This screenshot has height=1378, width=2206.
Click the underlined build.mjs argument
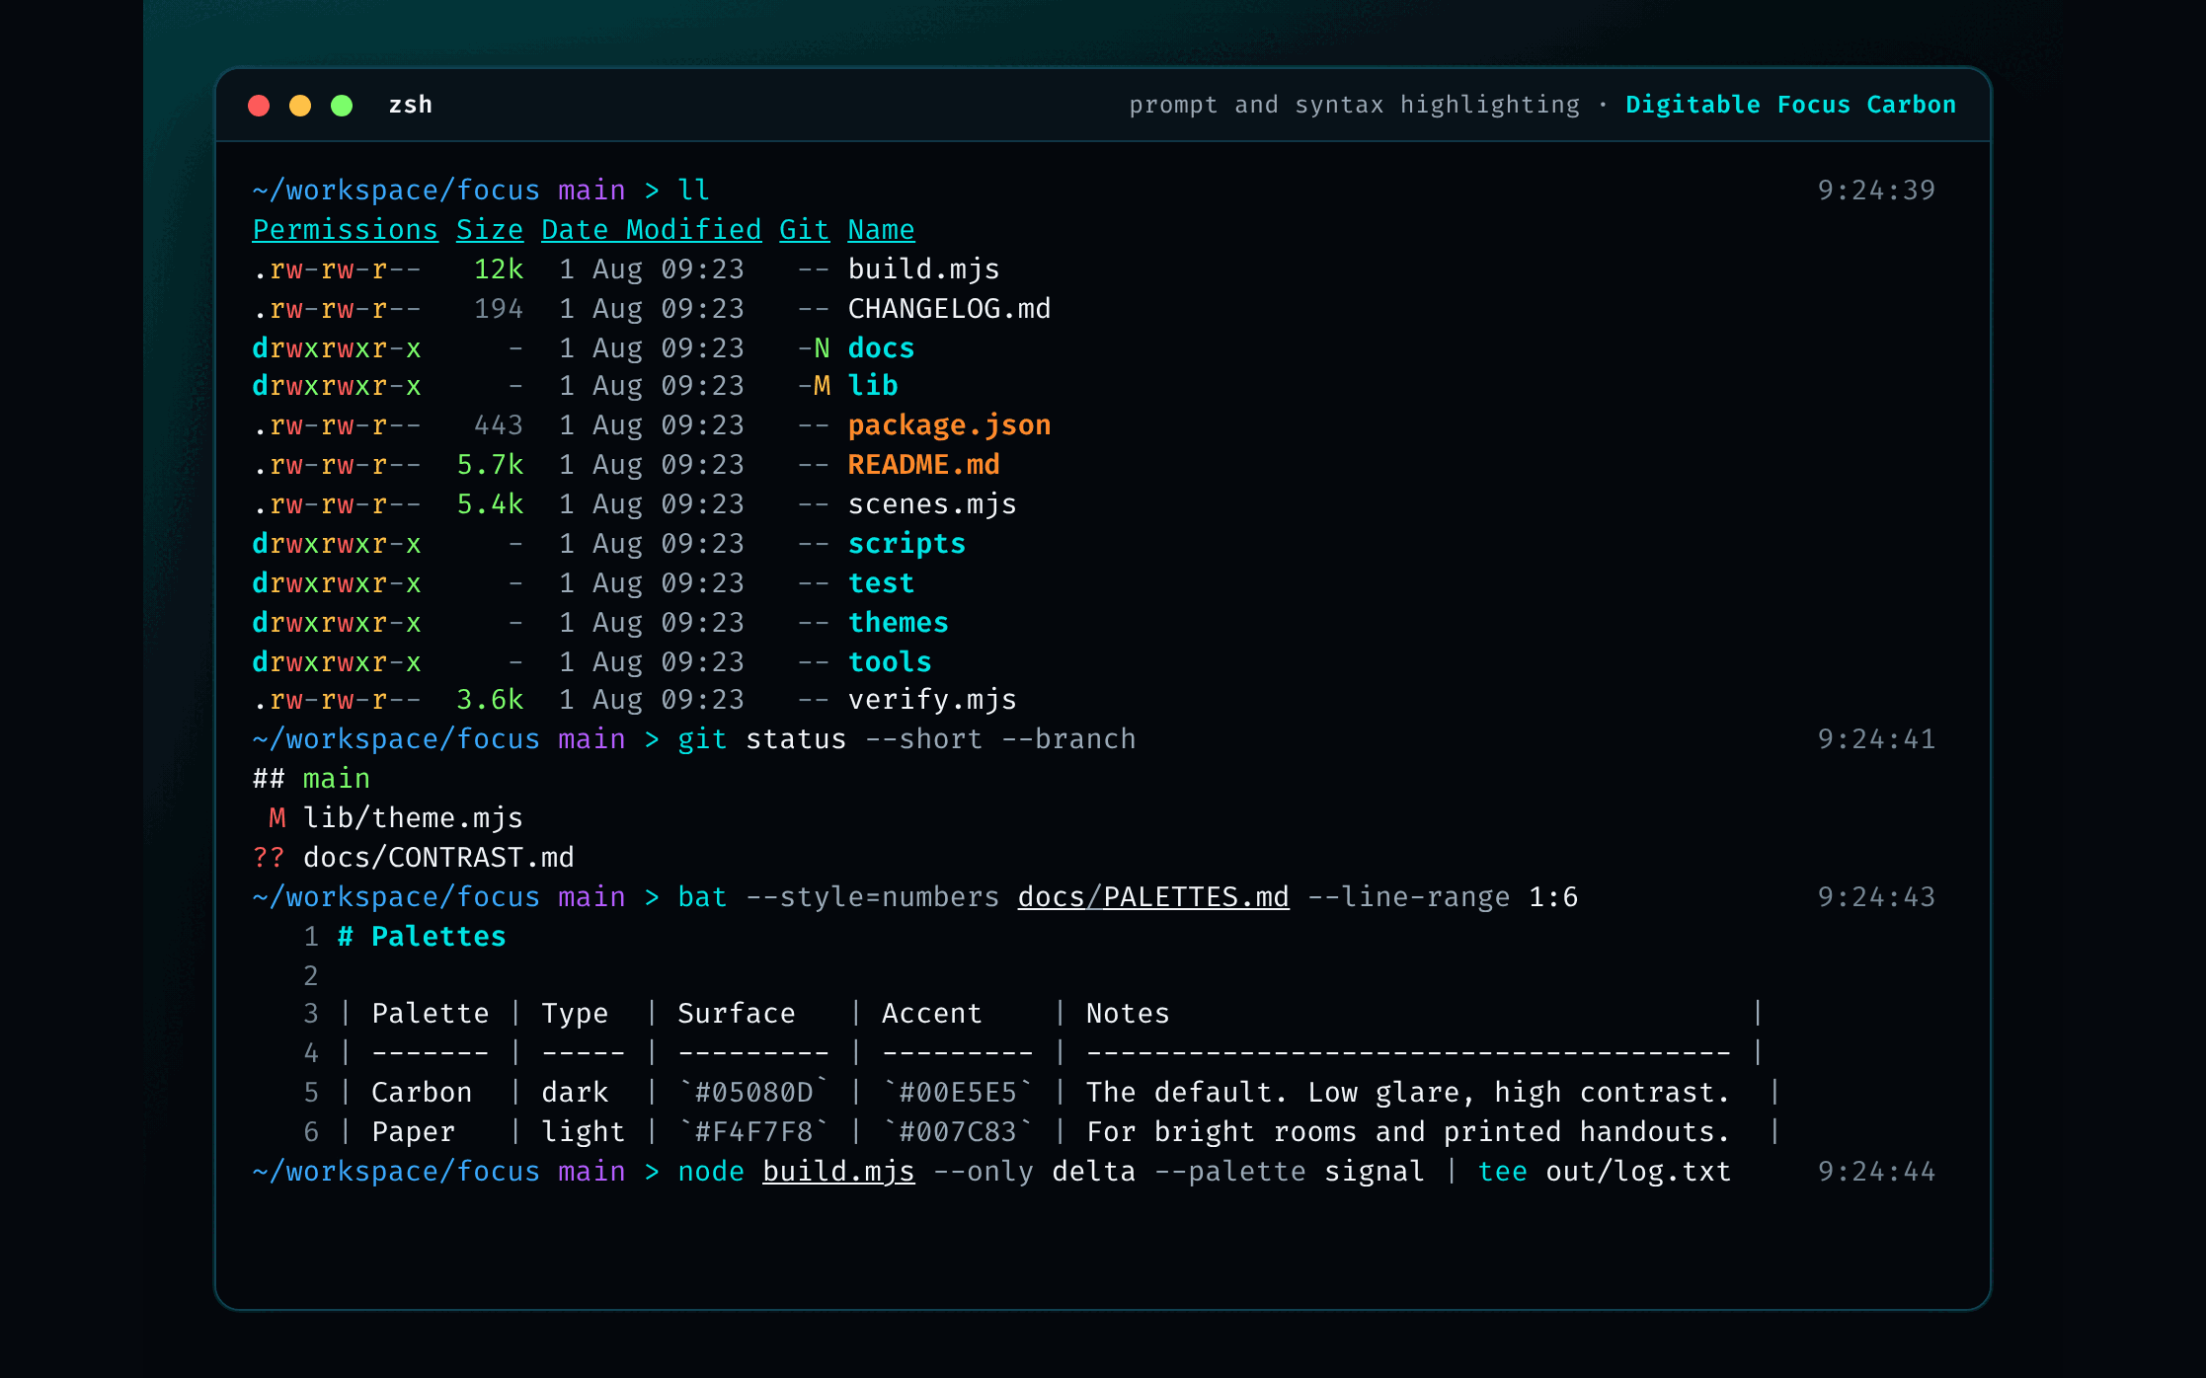(x=838, y=1172)
